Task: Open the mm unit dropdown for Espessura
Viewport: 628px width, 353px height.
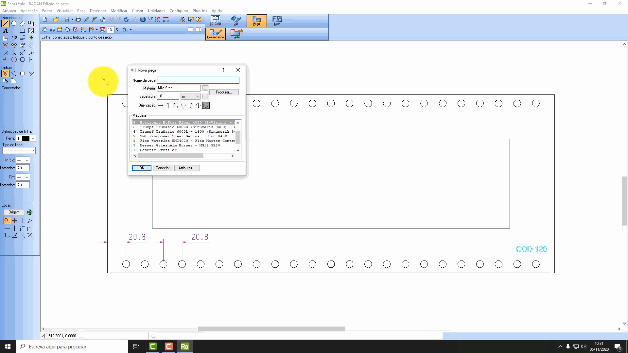Action: (190, 96)
